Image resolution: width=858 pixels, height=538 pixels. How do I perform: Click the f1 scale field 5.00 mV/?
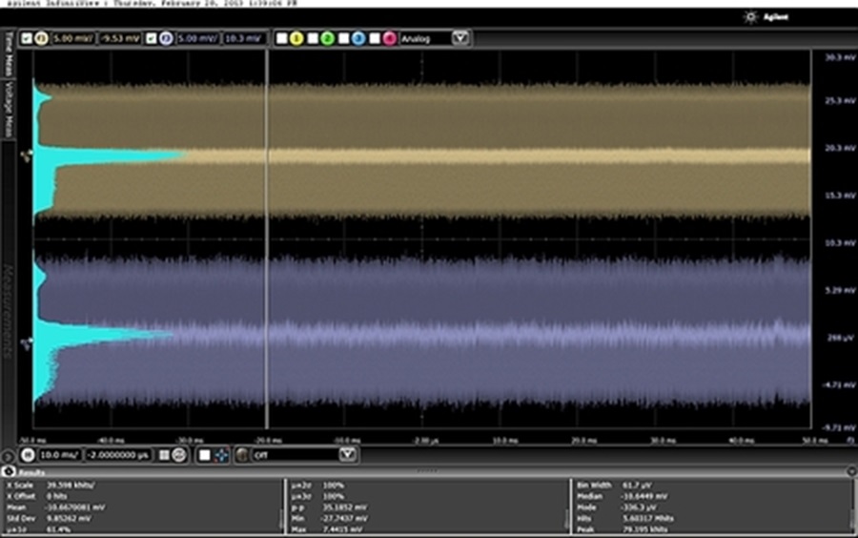73,39
